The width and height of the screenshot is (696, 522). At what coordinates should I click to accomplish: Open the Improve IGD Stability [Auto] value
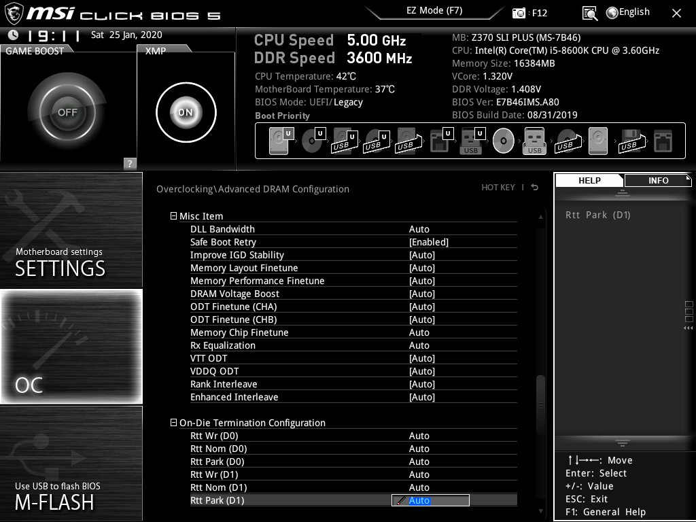422,255
